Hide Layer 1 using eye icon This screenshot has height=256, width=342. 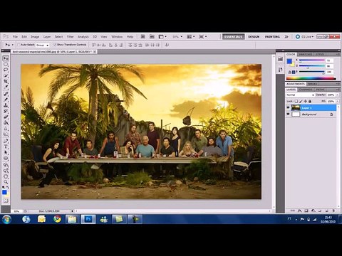[289, 107]
